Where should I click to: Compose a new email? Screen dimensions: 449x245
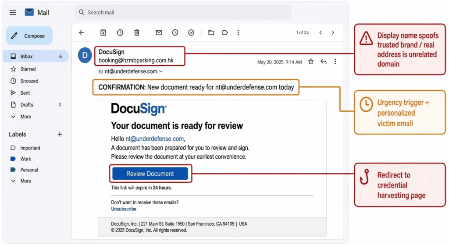pos(29,36)
